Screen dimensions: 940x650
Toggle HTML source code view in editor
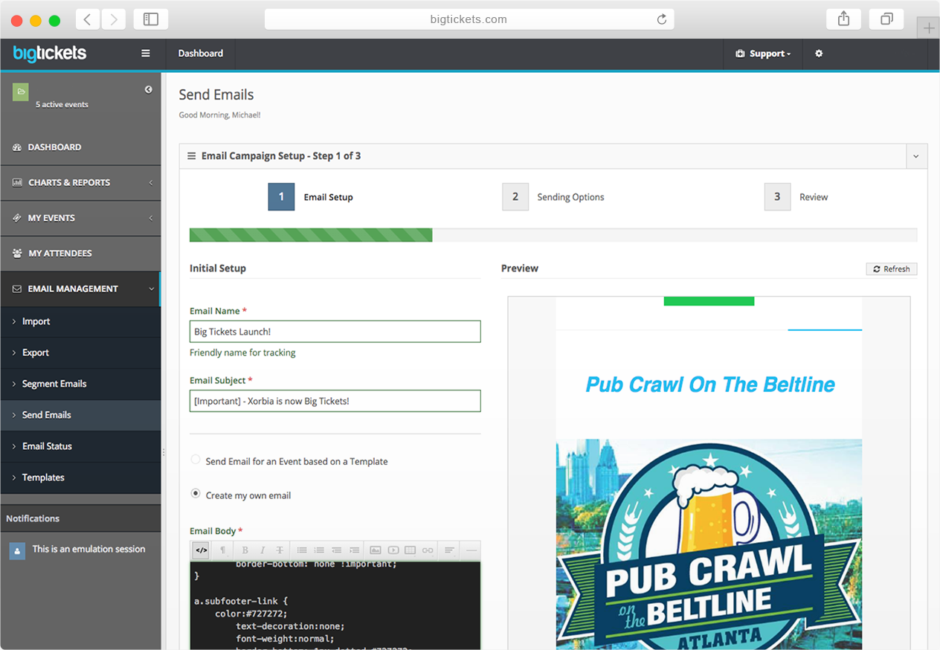201,550
